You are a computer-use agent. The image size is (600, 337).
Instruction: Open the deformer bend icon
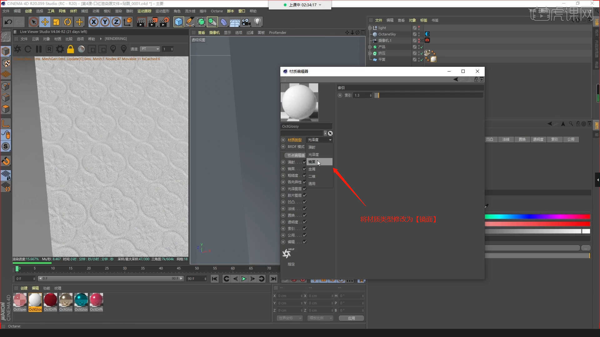pos(223,22)
